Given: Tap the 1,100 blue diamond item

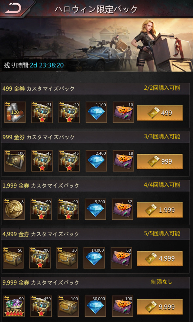Looking at the screenshot, I should pyautogui.click(x=96, y=112).
